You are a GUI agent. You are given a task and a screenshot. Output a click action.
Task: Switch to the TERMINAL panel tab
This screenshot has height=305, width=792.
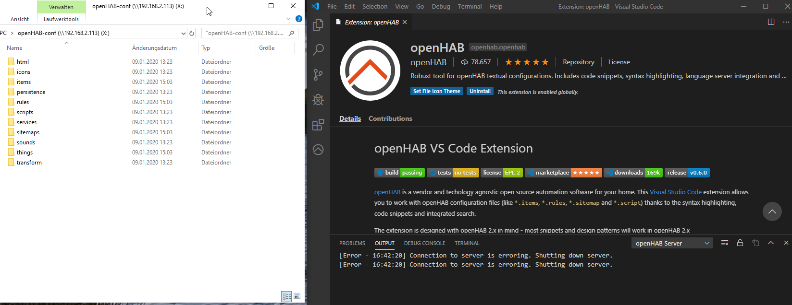click(x=467, y=243)
